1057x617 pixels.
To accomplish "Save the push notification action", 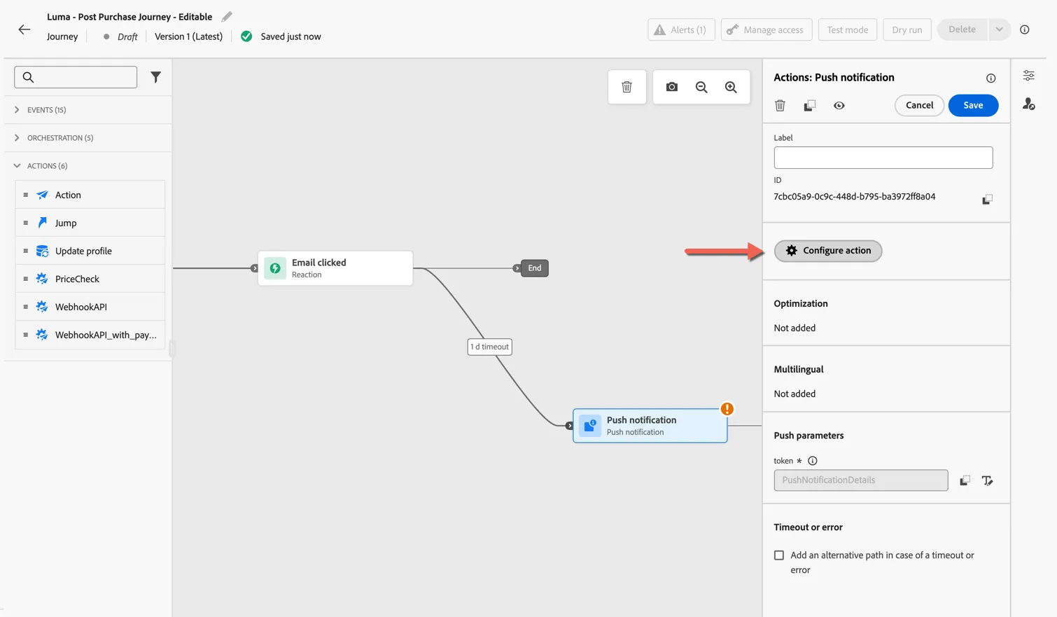I will [973, 105].
